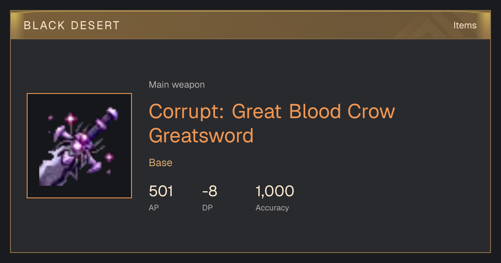Click the purple gem on the sword guard
The width and height of the screenshot is (501, 263).
point(78,145)
